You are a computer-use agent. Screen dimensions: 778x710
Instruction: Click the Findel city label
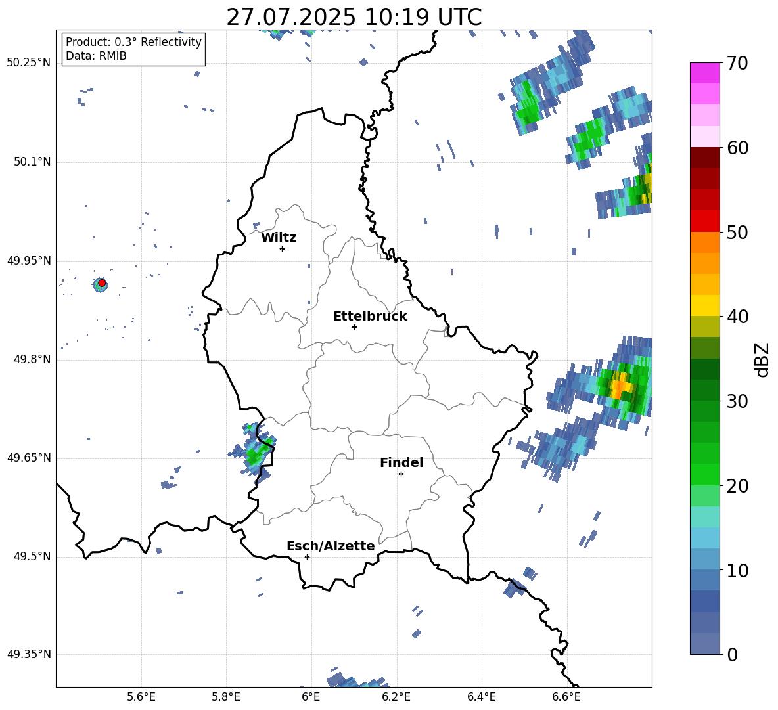click(x=401, y=462)
